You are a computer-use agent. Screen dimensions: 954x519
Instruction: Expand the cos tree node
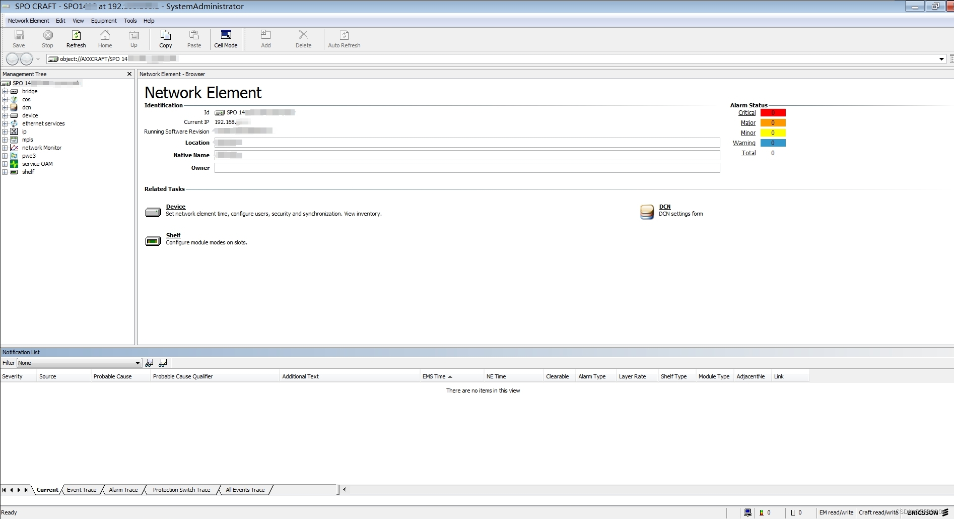(5, 99)
